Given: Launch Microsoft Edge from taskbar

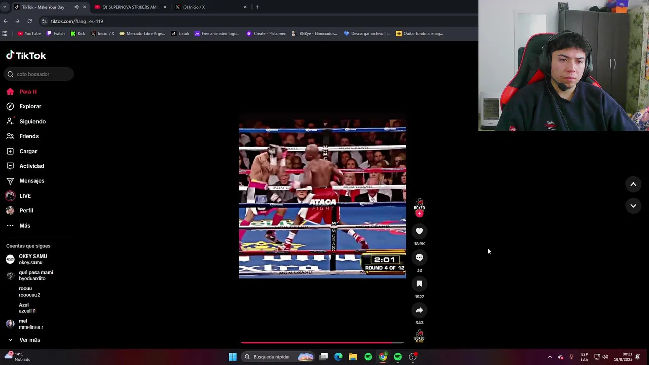Looking at the screenshot, I should click(x=338, y=357).
